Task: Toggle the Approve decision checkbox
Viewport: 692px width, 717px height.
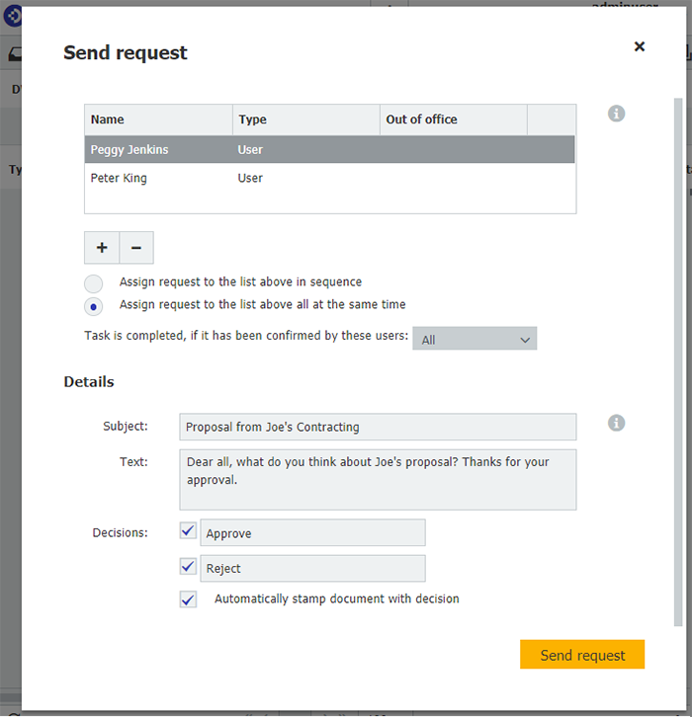Action: tap(188, 531)
